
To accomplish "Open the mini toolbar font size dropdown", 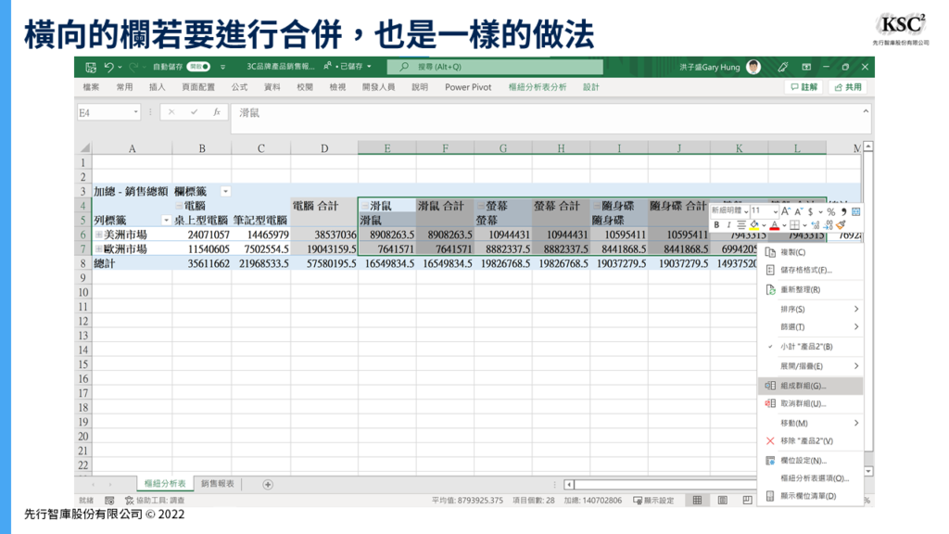I will point(775,211).
